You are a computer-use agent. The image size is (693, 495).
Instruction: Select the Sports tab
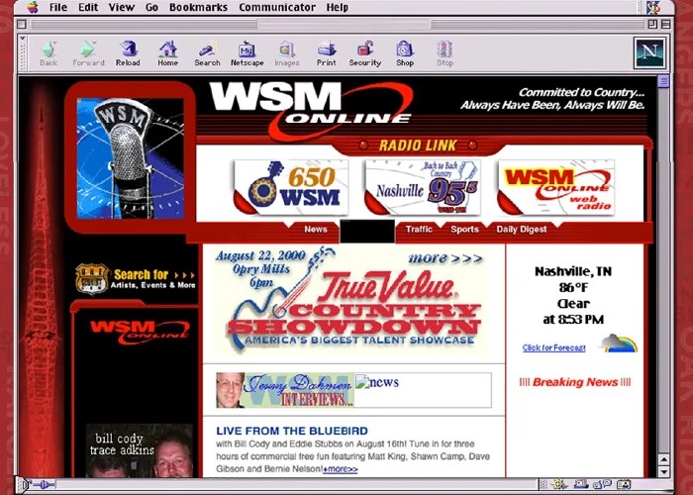point(464,229)
